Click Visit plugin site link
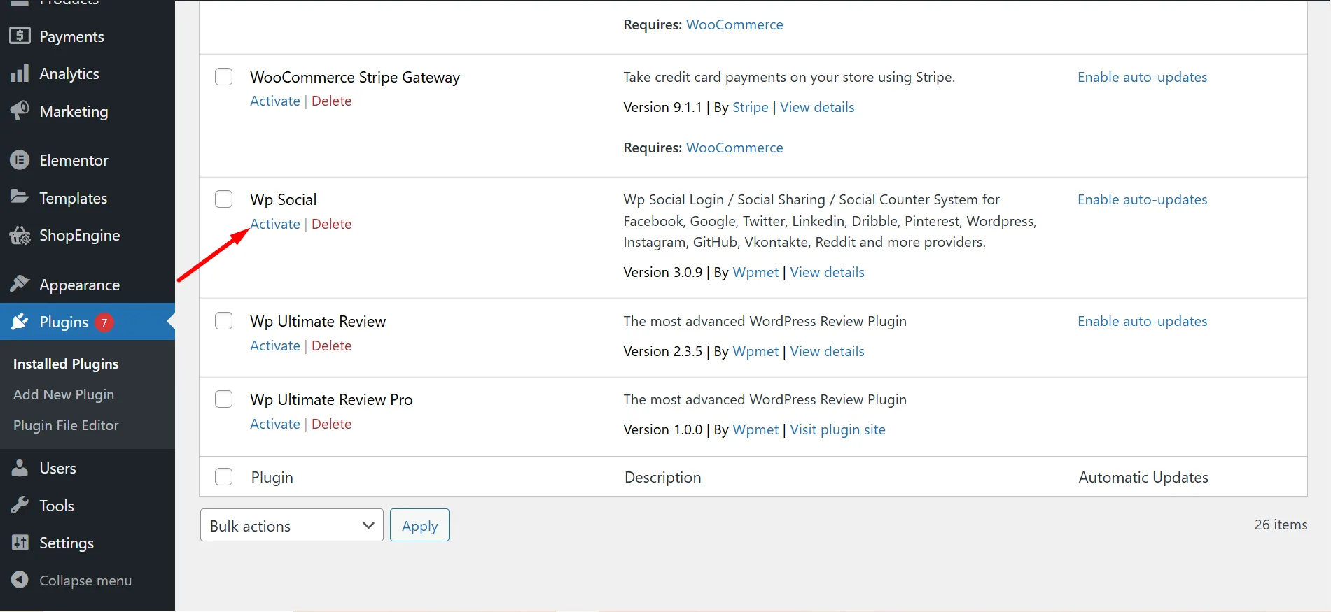Screen dimensions: 1331x612 coord(837,429)
